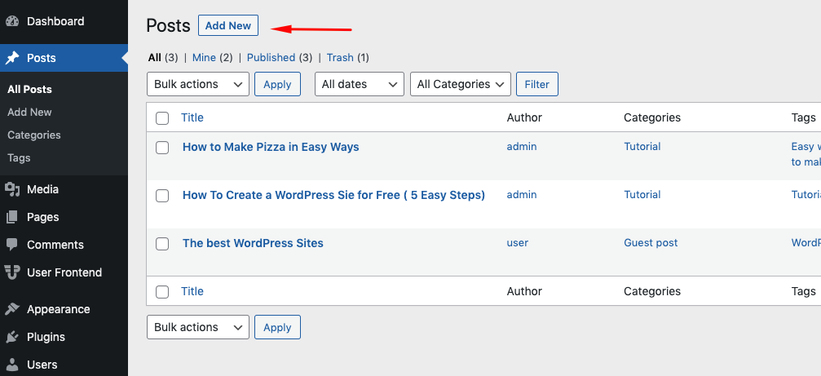This screenshot has height=376, width=821.
Task: Open the bottom Bulk actions dropdown
Action: (198, 327)
